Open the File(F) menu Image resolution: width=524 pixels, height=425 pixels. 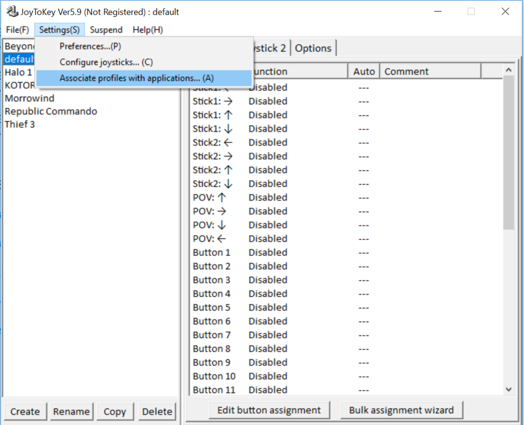pos(17,30)
